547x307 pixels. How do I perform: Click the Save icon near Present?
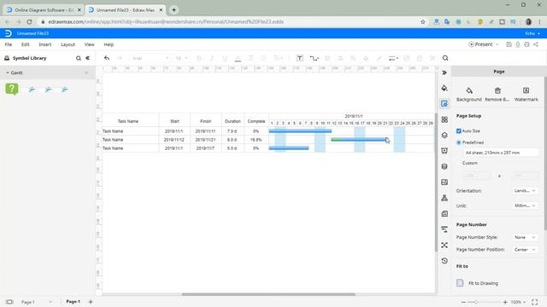click(509, 44)
